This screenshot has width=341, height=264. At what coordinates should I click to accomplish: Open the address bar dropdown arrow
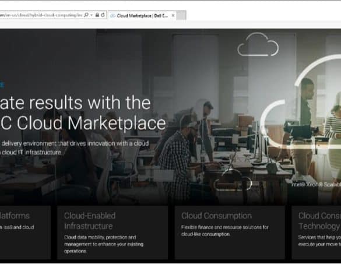tap(92, 15)
